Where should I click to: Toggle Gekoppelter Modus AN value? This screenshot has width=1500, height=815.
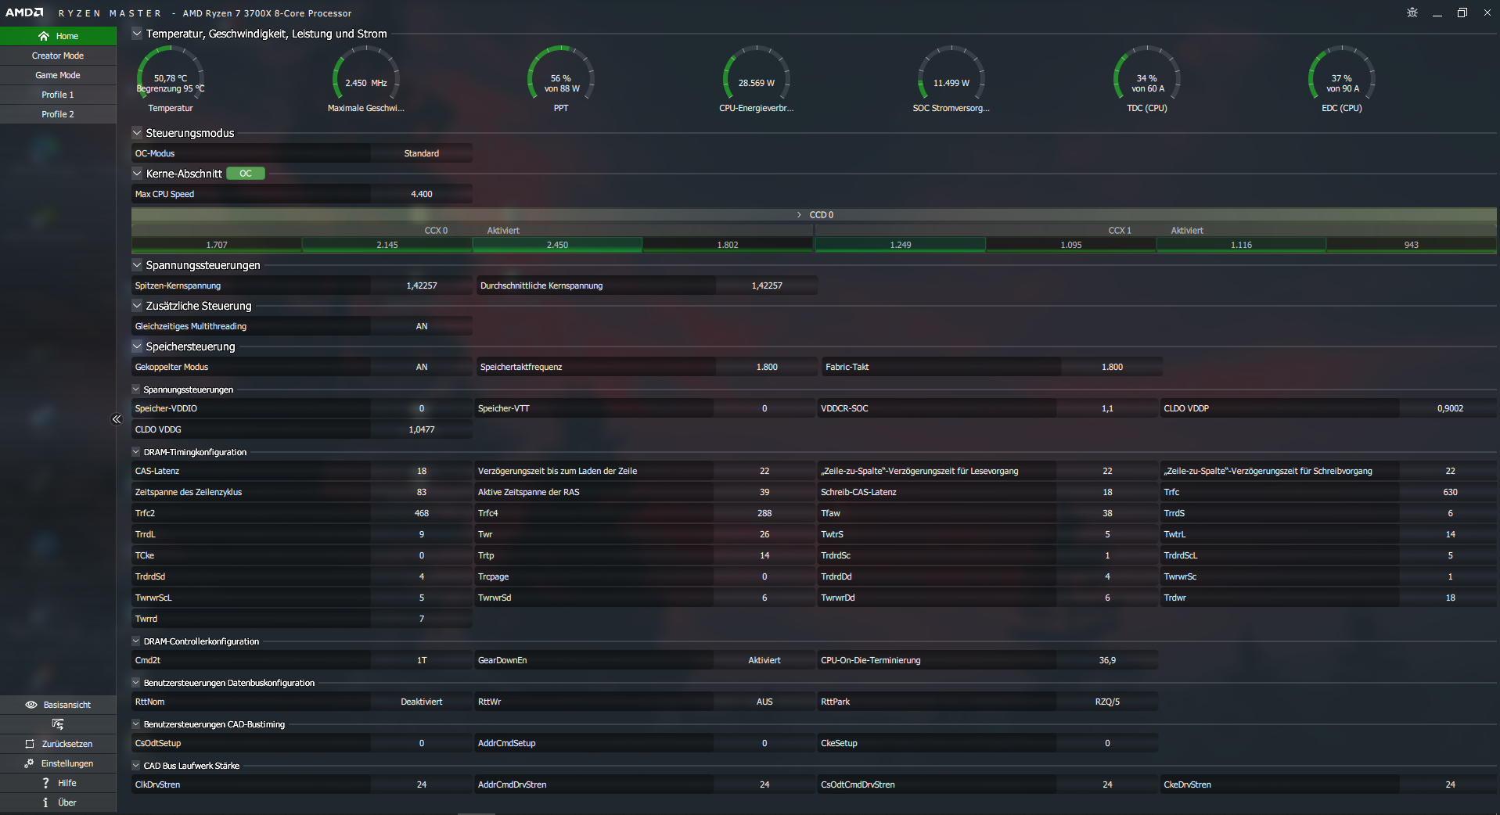422,367
